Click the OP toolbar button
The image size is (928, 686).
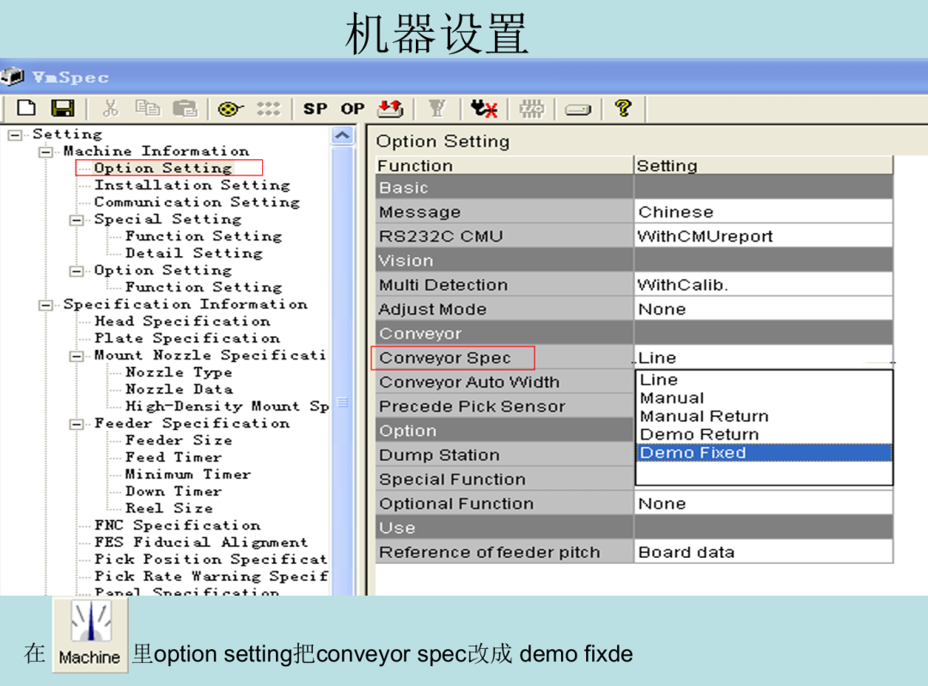[x=353, y=109]
